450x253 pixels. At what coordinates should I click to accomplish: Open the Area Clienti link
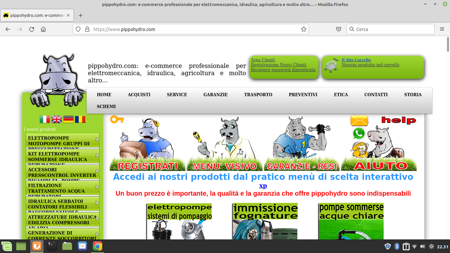(263, 60)
